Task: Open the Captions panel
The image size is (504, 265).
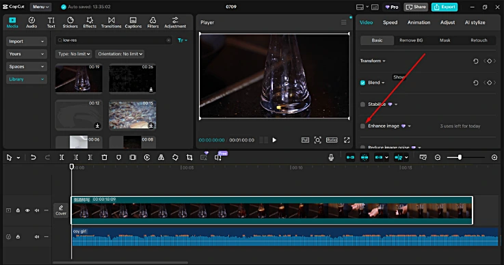Action: pyautogui.click(x=133, y=23)
